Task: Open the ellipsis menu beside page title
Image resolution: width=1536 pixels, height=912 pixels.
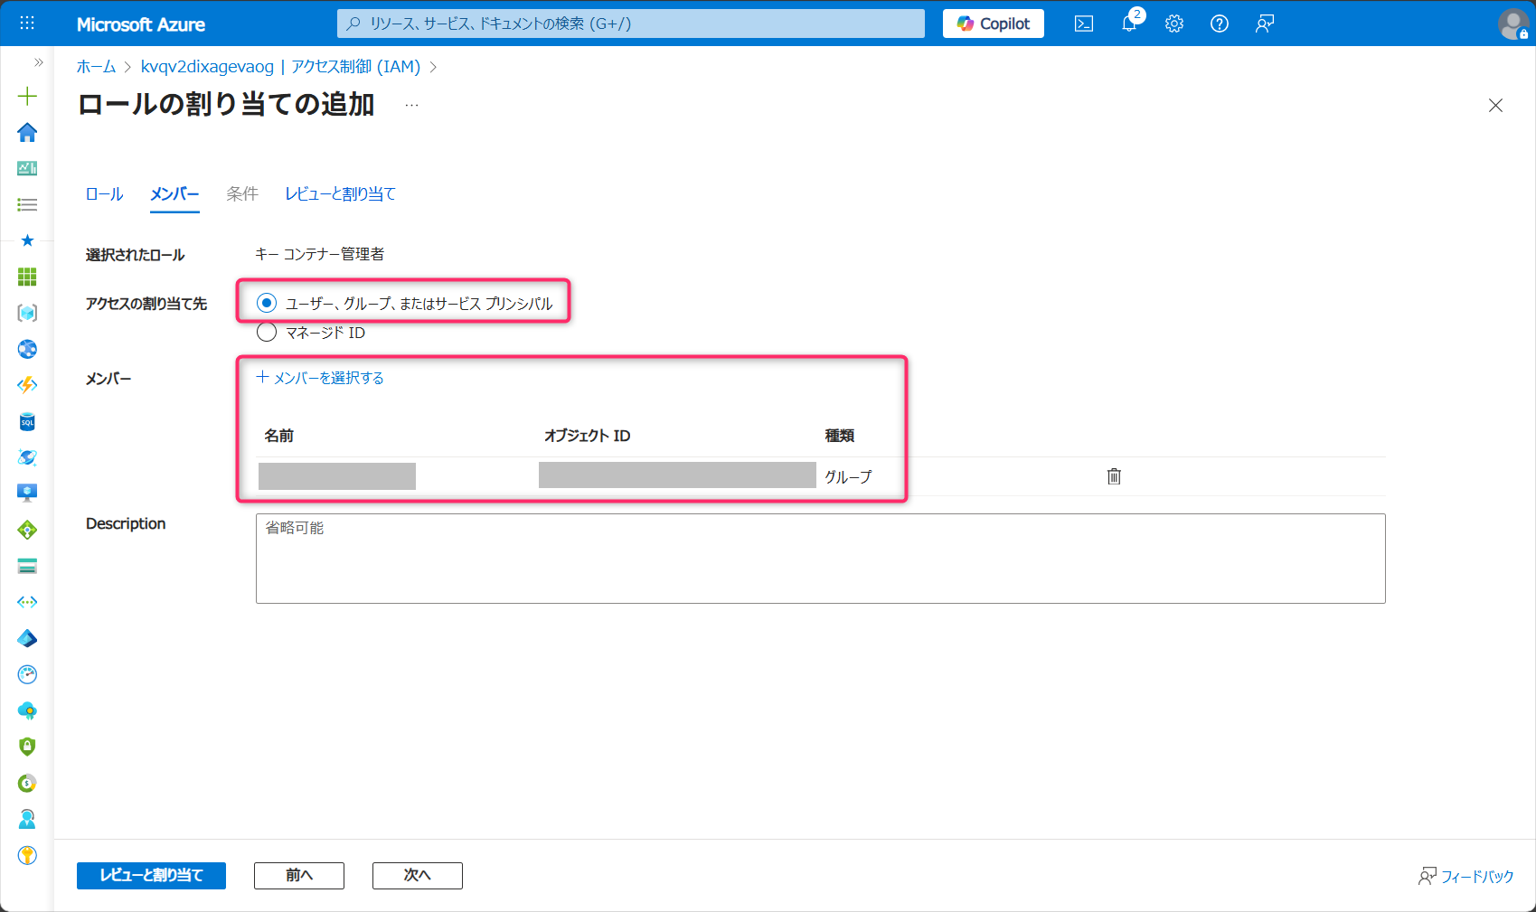Action: 411,106
